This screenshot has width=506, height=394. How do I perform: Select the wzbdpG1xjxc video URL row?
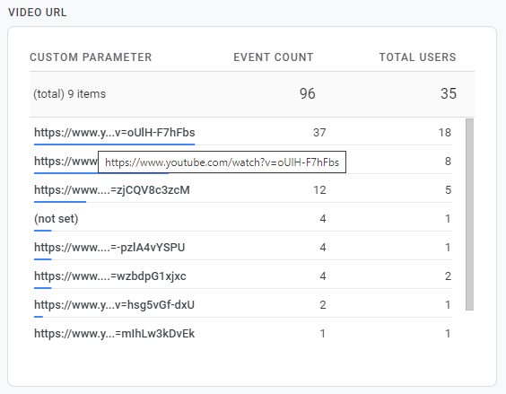point(242,276)
